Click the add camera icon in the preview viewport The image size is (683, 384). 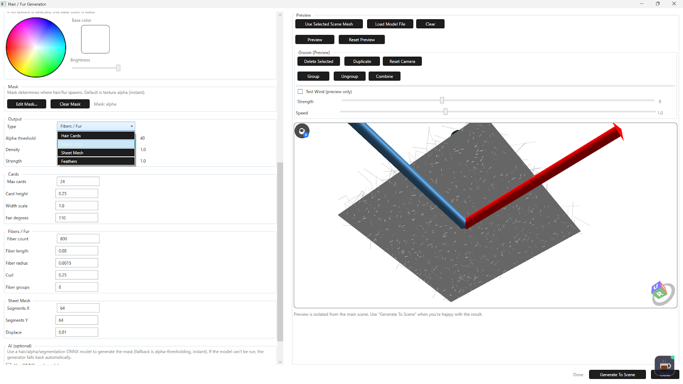(302, 131)
